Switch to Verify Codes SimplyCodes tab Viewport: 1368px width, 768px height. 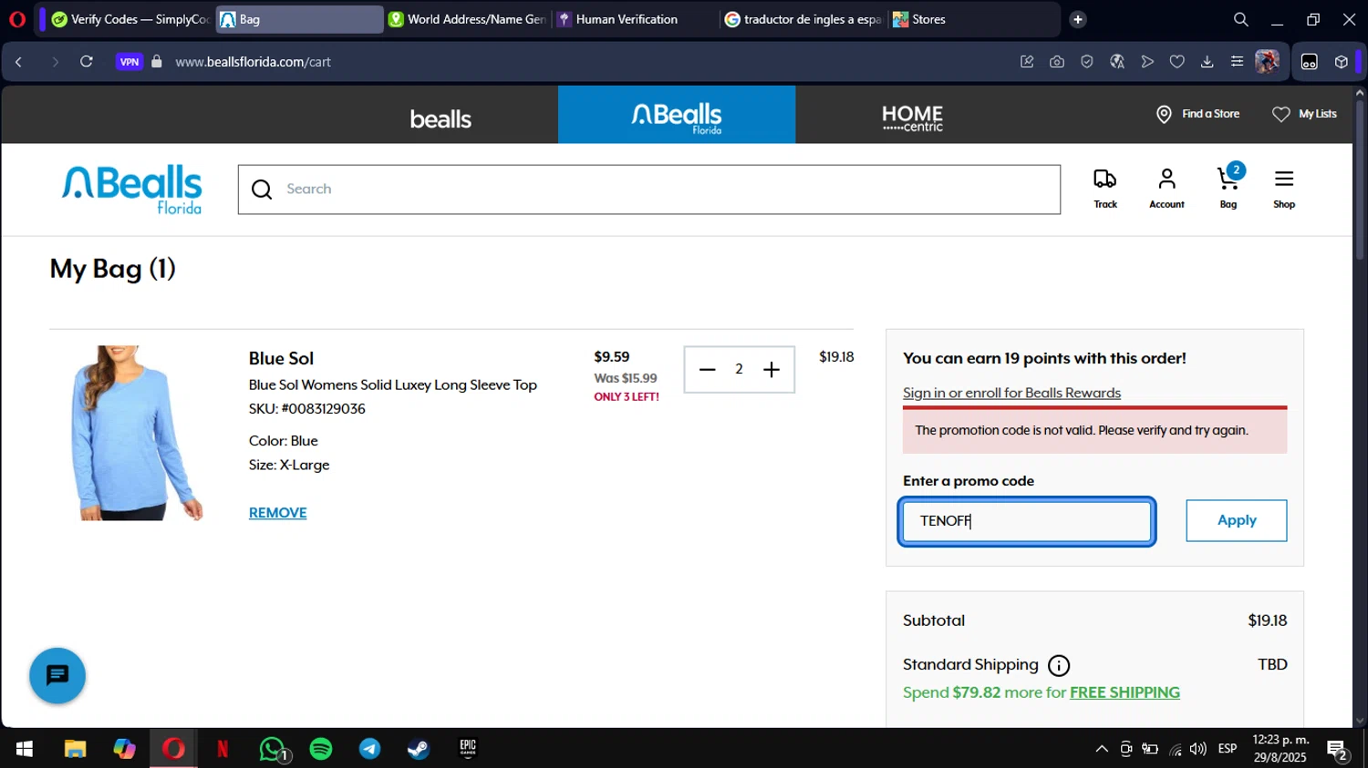click(130, 19)
